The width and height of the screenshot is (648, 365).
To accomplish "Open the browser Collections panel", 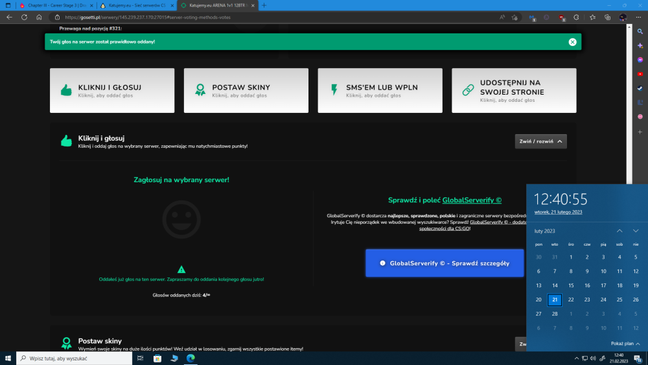I will tap(607, 18).
